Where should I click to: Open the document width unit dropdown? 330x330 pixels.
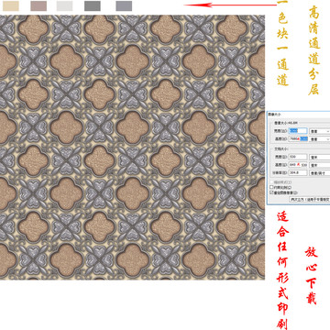point(320,157)
